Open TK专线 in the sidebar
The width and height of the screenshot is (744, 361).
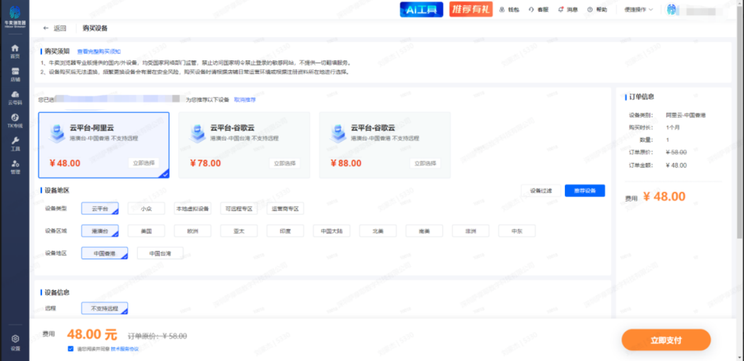pos(15,121)
